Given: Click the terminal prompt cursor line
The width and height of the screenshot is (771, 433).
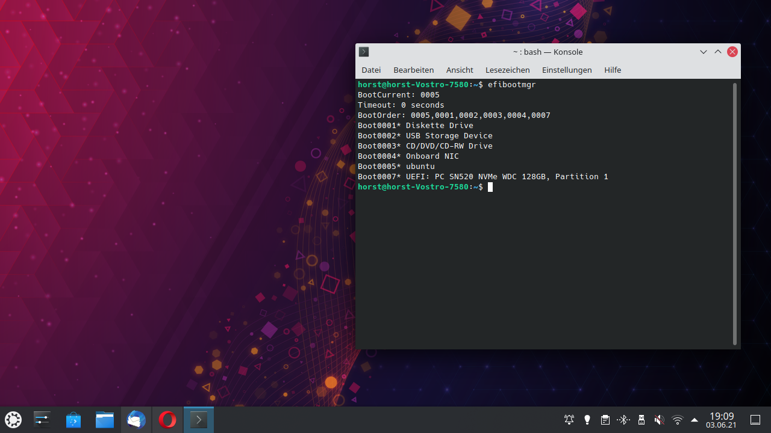Looking at the screenshot, I should tap(425, 187).
